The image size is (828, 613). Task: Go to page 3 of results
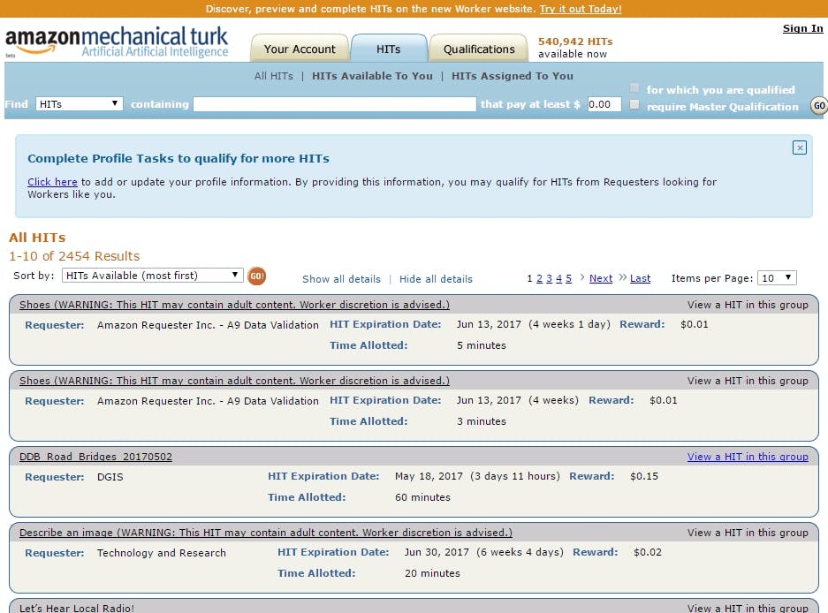pos(549,277)
